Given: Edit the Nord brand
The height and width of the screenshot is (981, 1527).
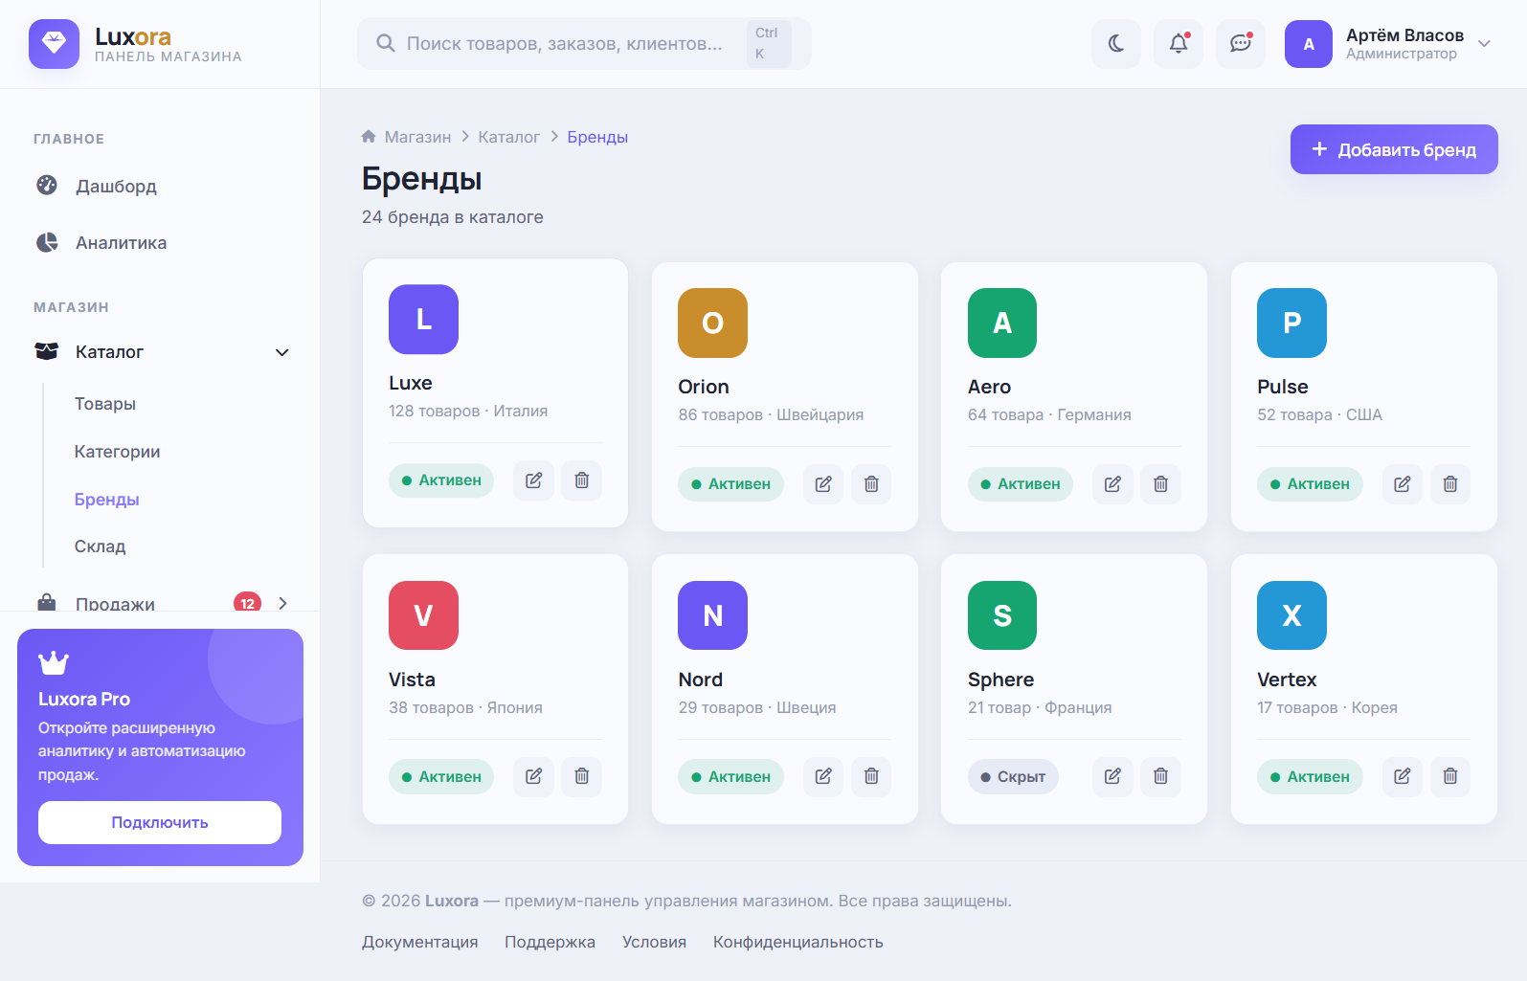Looking at the screenshot, I should 823,777.
